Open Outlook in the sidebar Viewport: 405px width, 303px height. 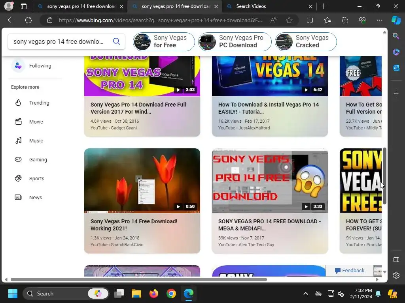396,68
